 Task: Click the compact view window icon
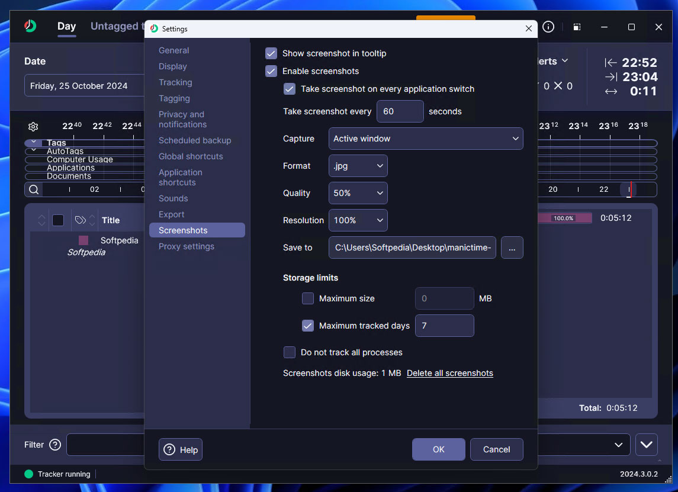(x=577, y=27)
